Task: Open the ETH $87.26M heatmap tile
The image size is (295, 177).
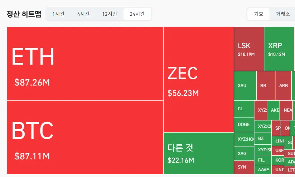Action: 85,64
